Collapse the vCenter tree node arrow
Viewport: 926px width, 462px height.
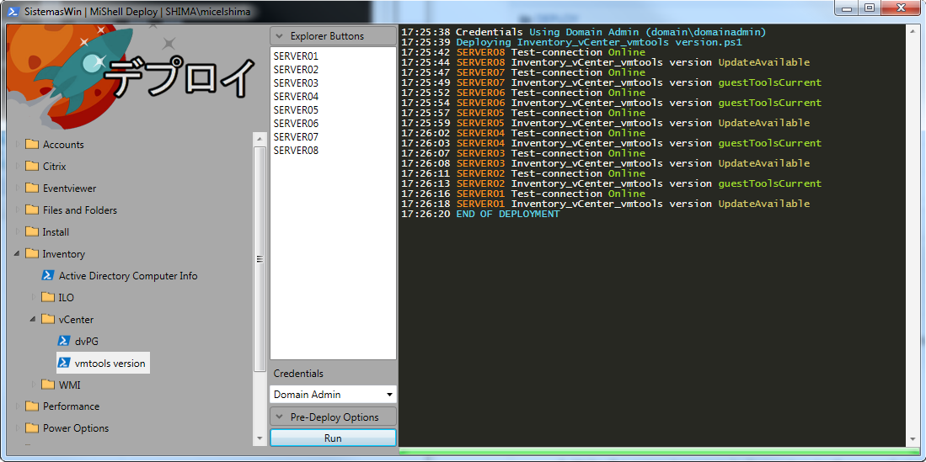33,319
